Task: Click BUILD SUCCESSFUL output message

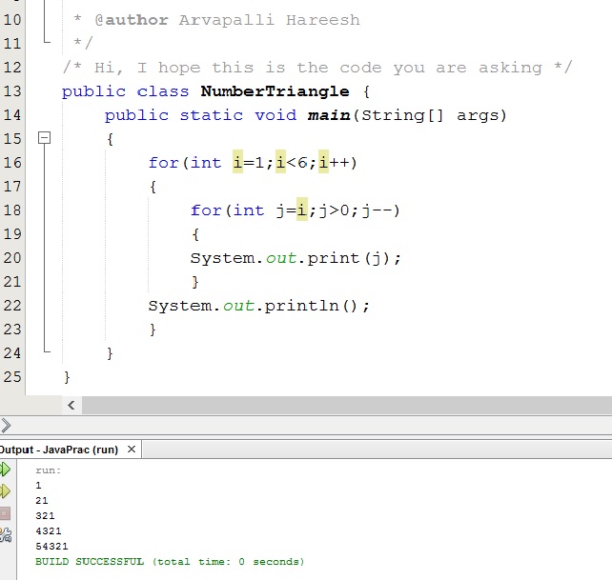Action: coord(170,562)
